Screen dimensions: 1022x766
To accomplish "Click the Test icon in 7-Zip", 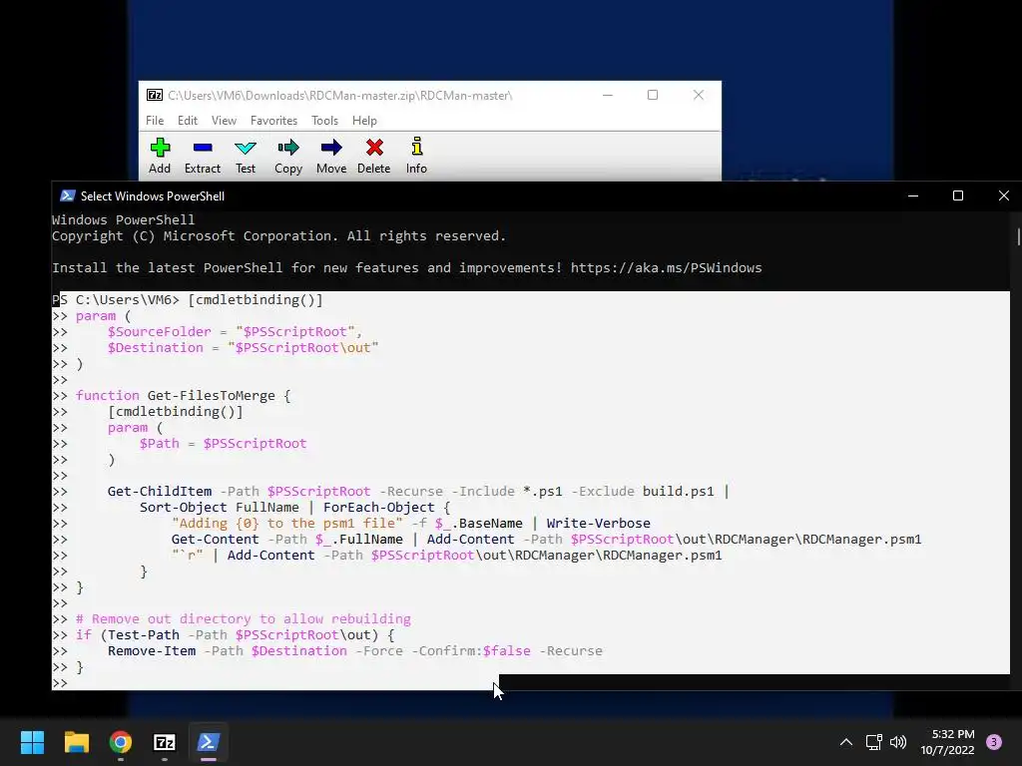I will click(x=246, y=148).
